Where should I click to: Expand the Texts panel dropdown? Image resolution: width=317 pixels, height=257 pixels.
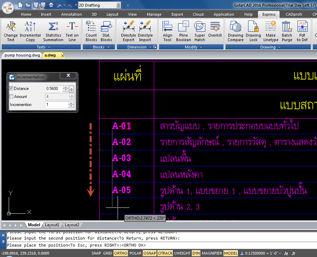pyautogui.click(x=49, y=47)
